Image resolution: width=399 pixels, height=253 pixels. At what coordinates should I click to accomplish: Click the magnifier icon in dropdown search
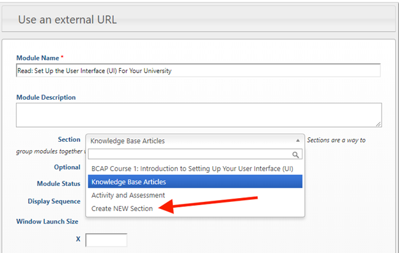[x=295, y=155]
